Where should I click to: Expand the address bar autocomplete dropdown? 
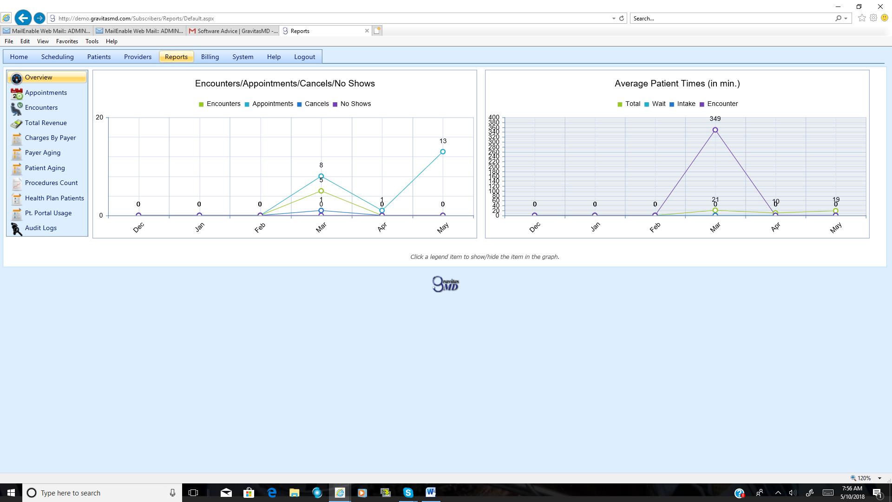[614, 19]
